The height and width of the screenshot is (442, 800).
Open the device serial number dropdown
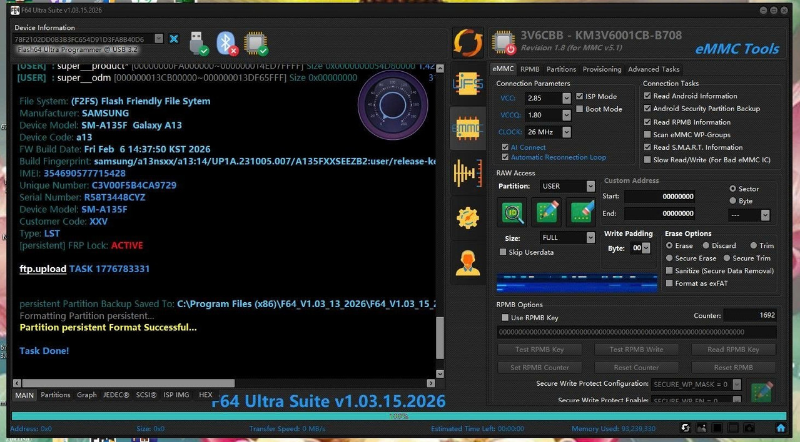(159, 39)
